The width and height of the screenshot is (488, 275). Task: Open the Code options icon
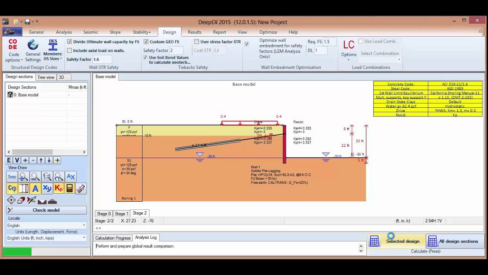(x=13, y=44)
